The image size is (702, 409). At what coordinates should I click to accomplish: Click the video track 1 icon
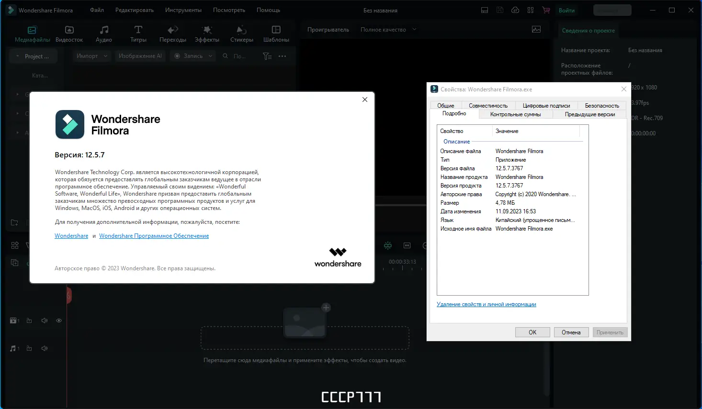[14, 321]
